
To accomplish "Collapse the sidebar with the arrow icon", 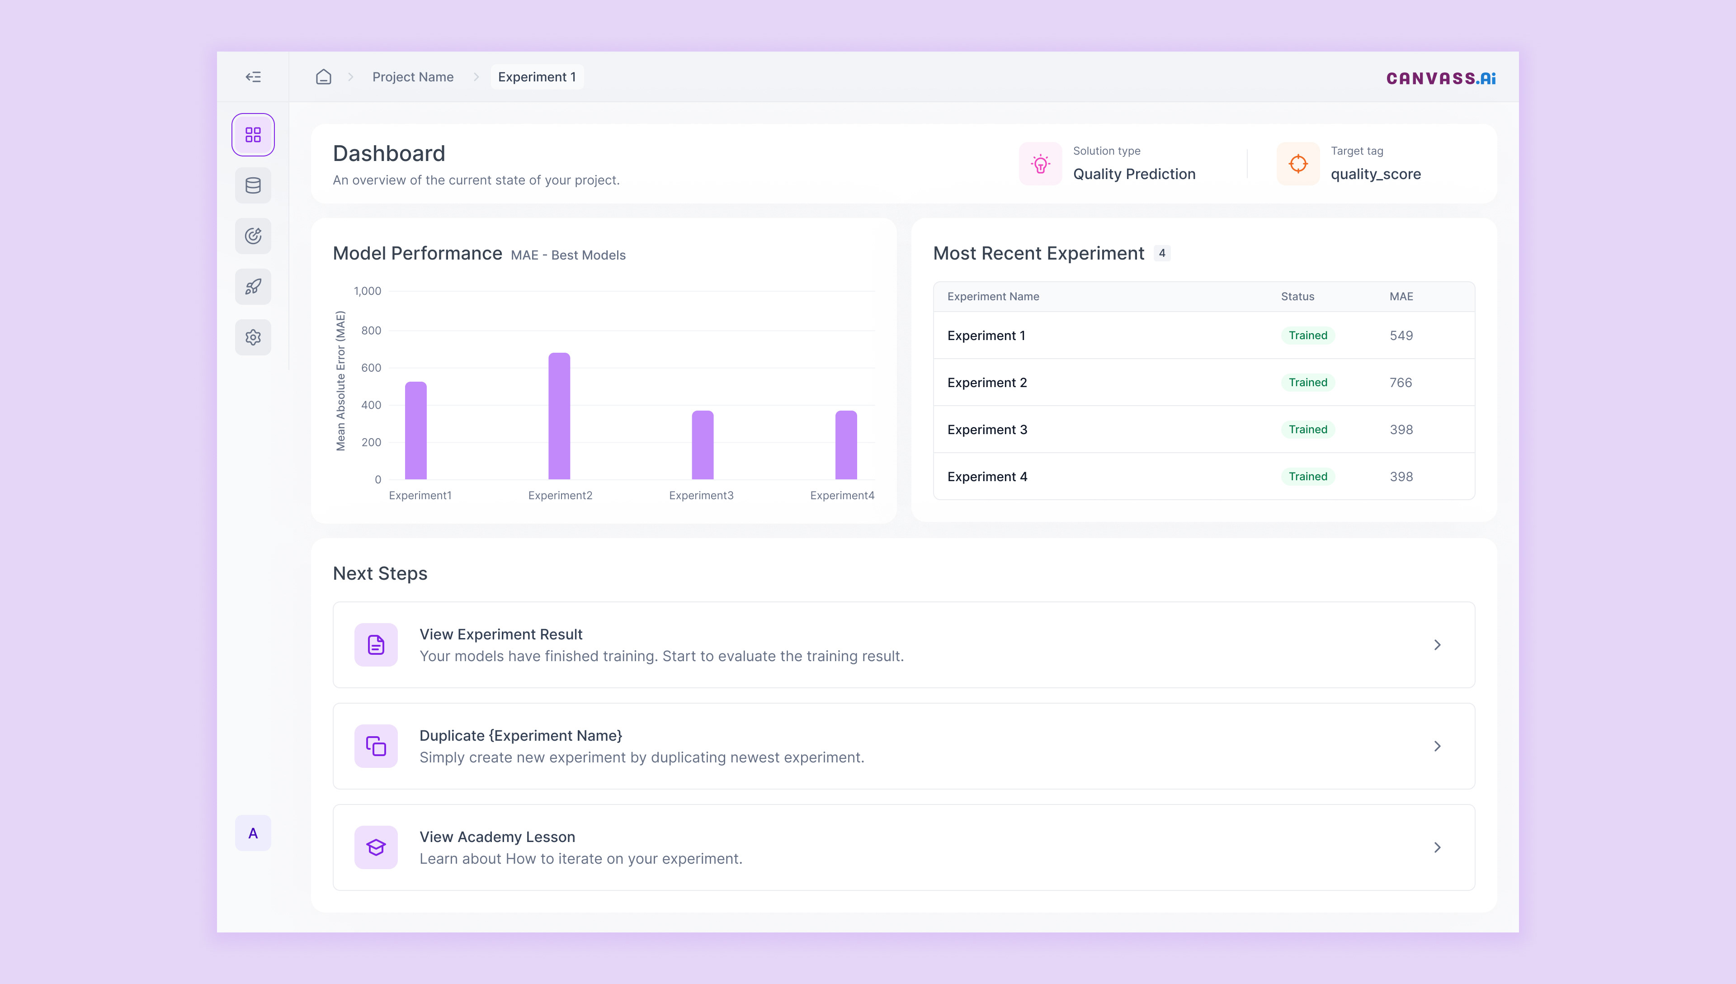I will coord(253,77).
